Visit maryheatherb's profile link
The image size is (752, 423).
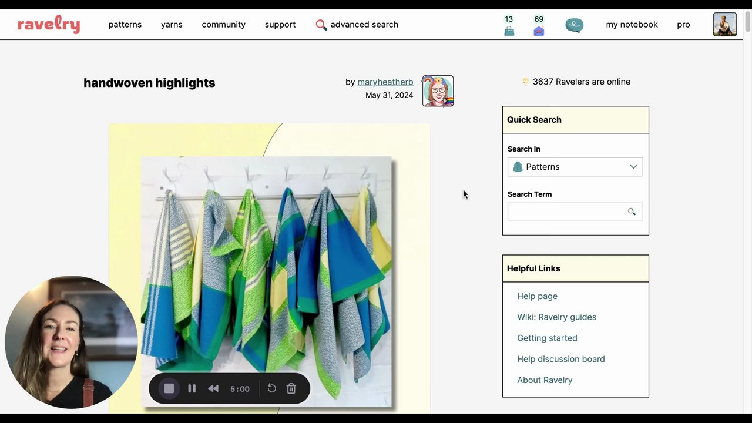(x=385, y=82)
